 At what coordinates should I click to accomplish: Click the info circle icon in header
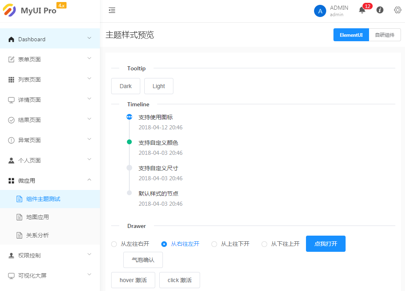[x=380, y=10]
